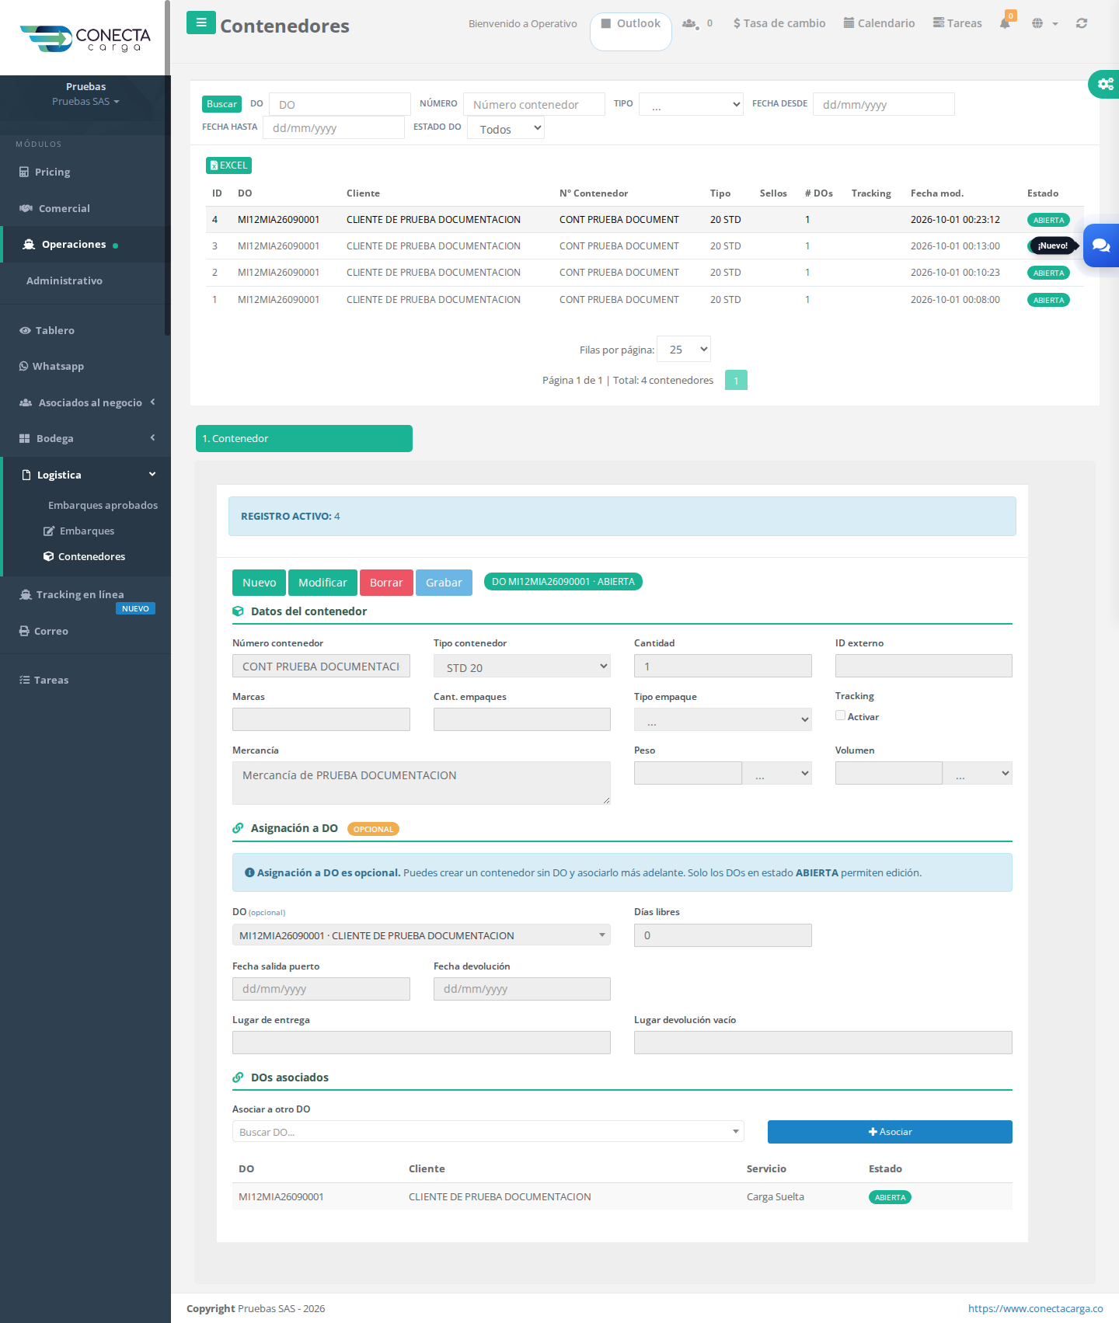Viewport: 1119px width, 1323px height.
Task: Open Pricing module in sidebar
Action: click(52, 172)
